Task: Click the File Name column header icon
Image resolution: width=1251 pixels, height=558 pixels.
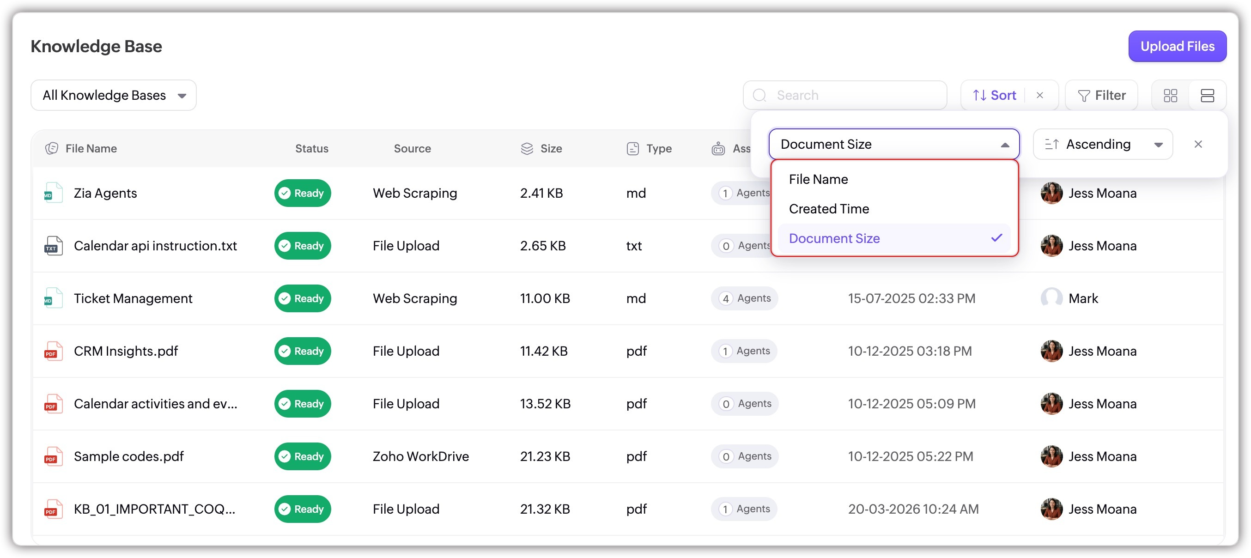Action: 51,149
